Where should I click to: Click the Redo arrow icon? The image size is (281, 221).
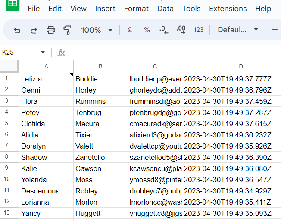pyautogui.click(x=34, y=30)
